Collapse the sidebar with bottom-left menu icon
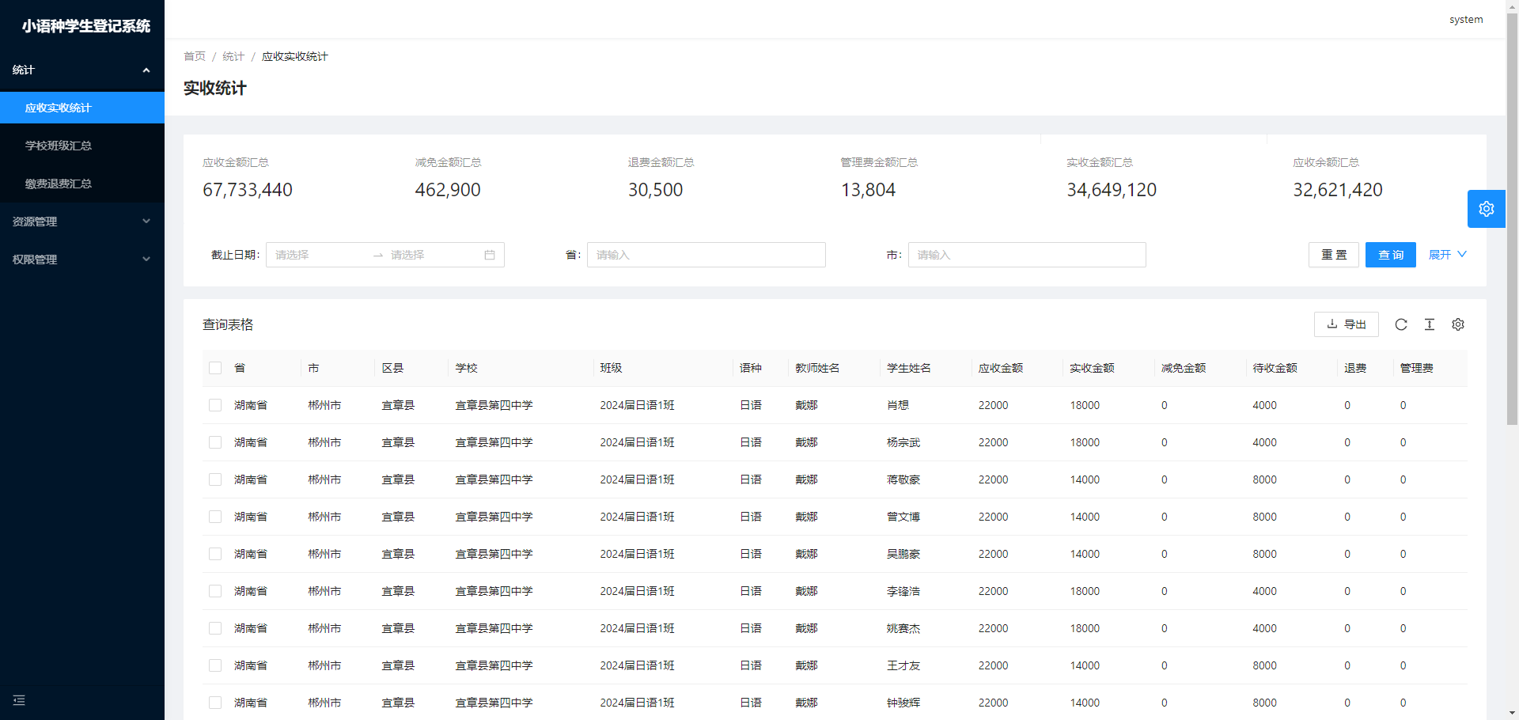 19,700
